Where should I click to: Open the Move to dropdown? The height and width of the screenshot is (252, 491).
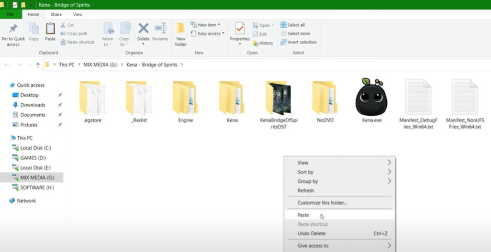(107, 35)
